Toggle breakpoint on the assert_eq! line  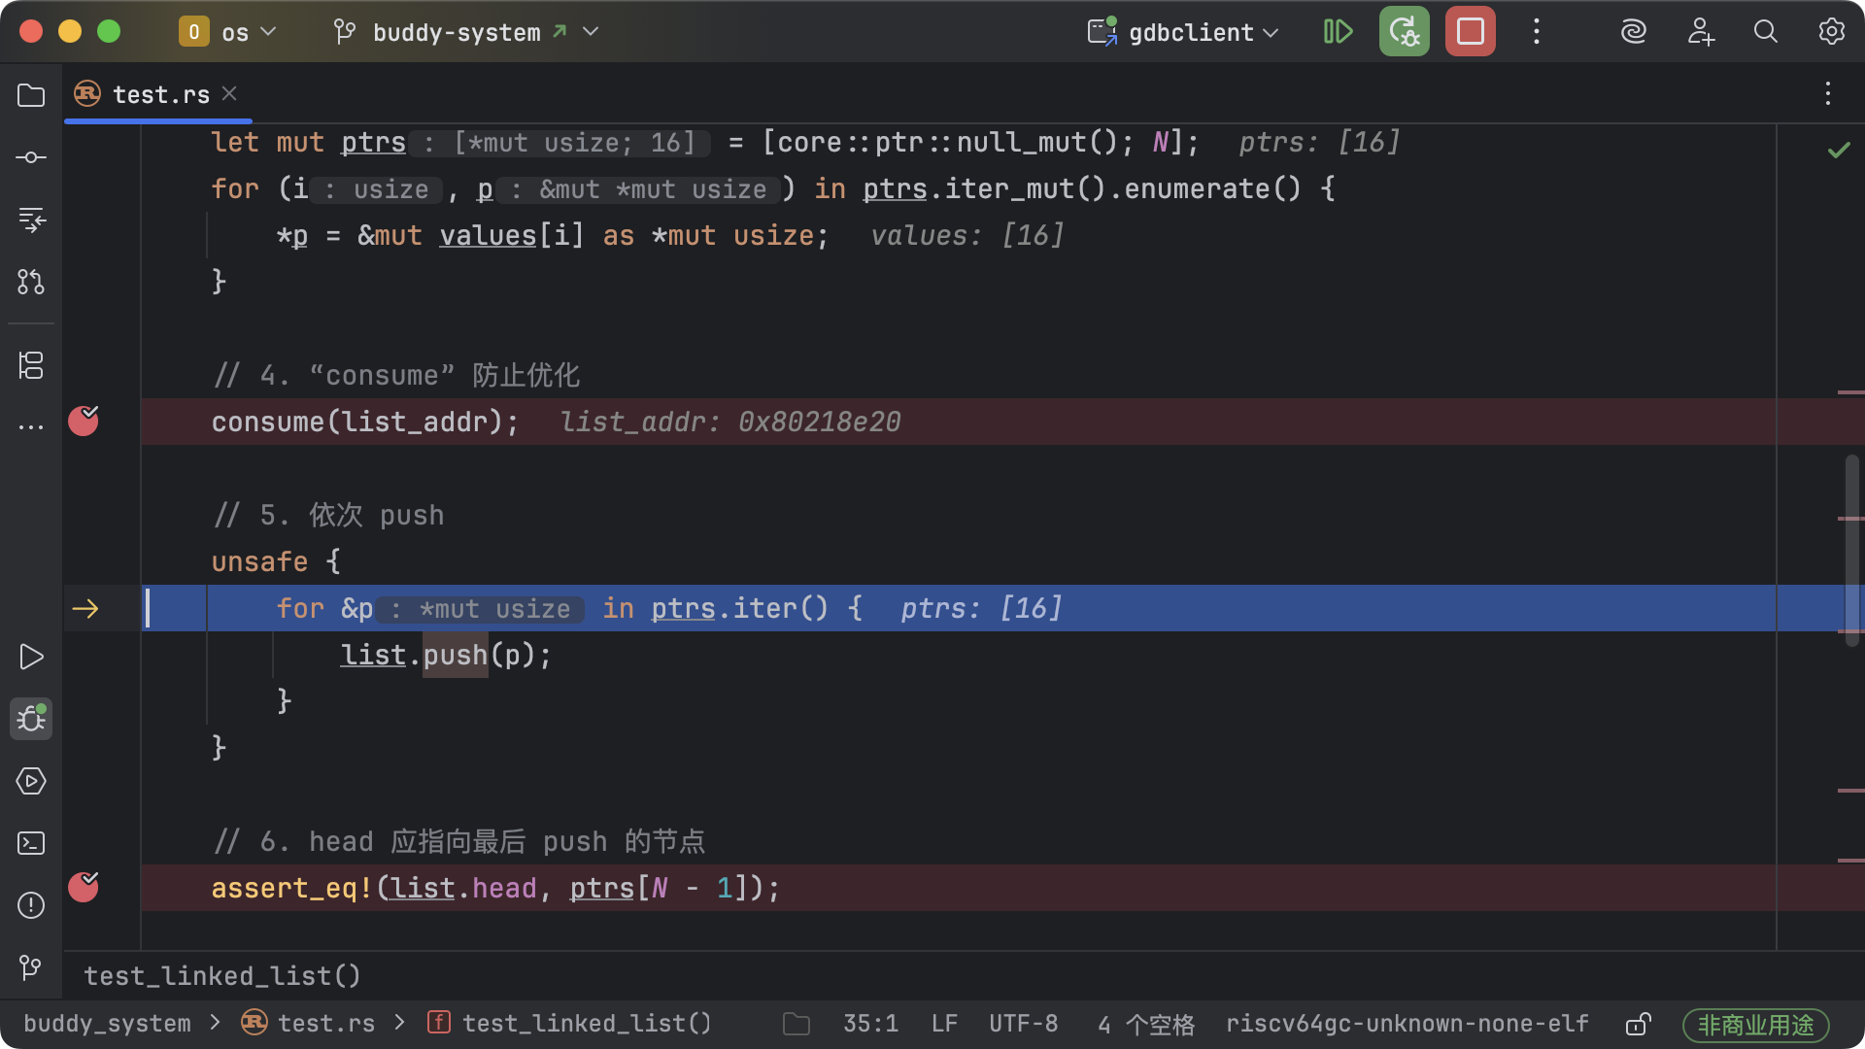(x=84, y=887)
